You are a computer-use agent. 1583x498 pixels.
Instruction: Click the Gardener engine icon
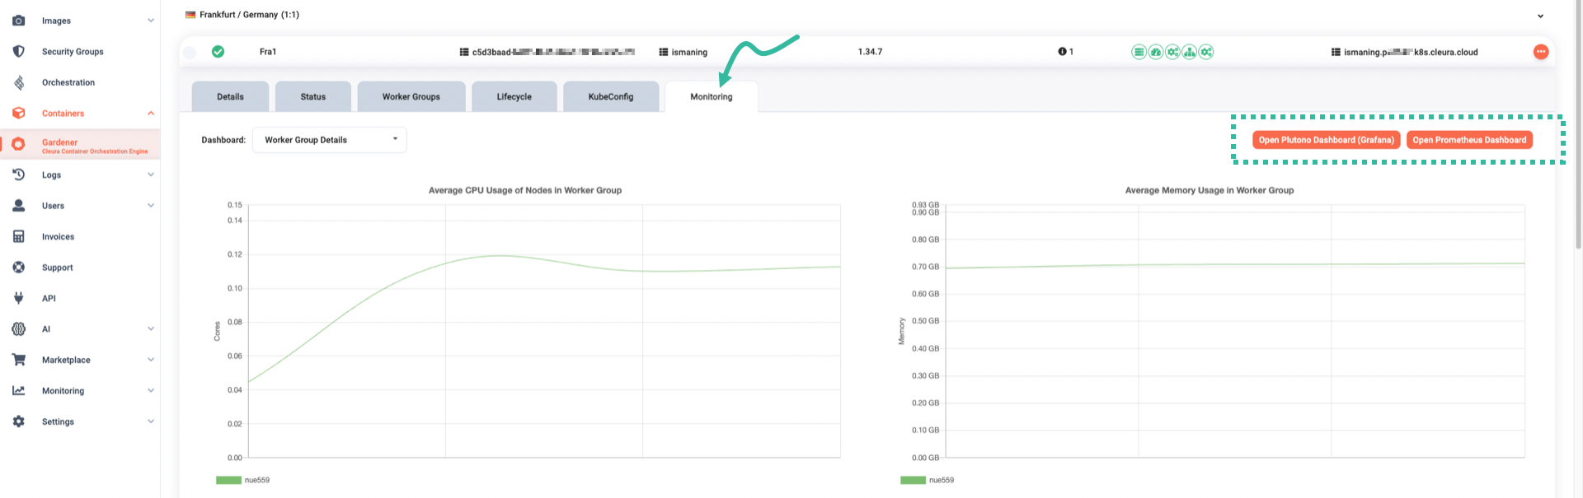coord(18,144)
